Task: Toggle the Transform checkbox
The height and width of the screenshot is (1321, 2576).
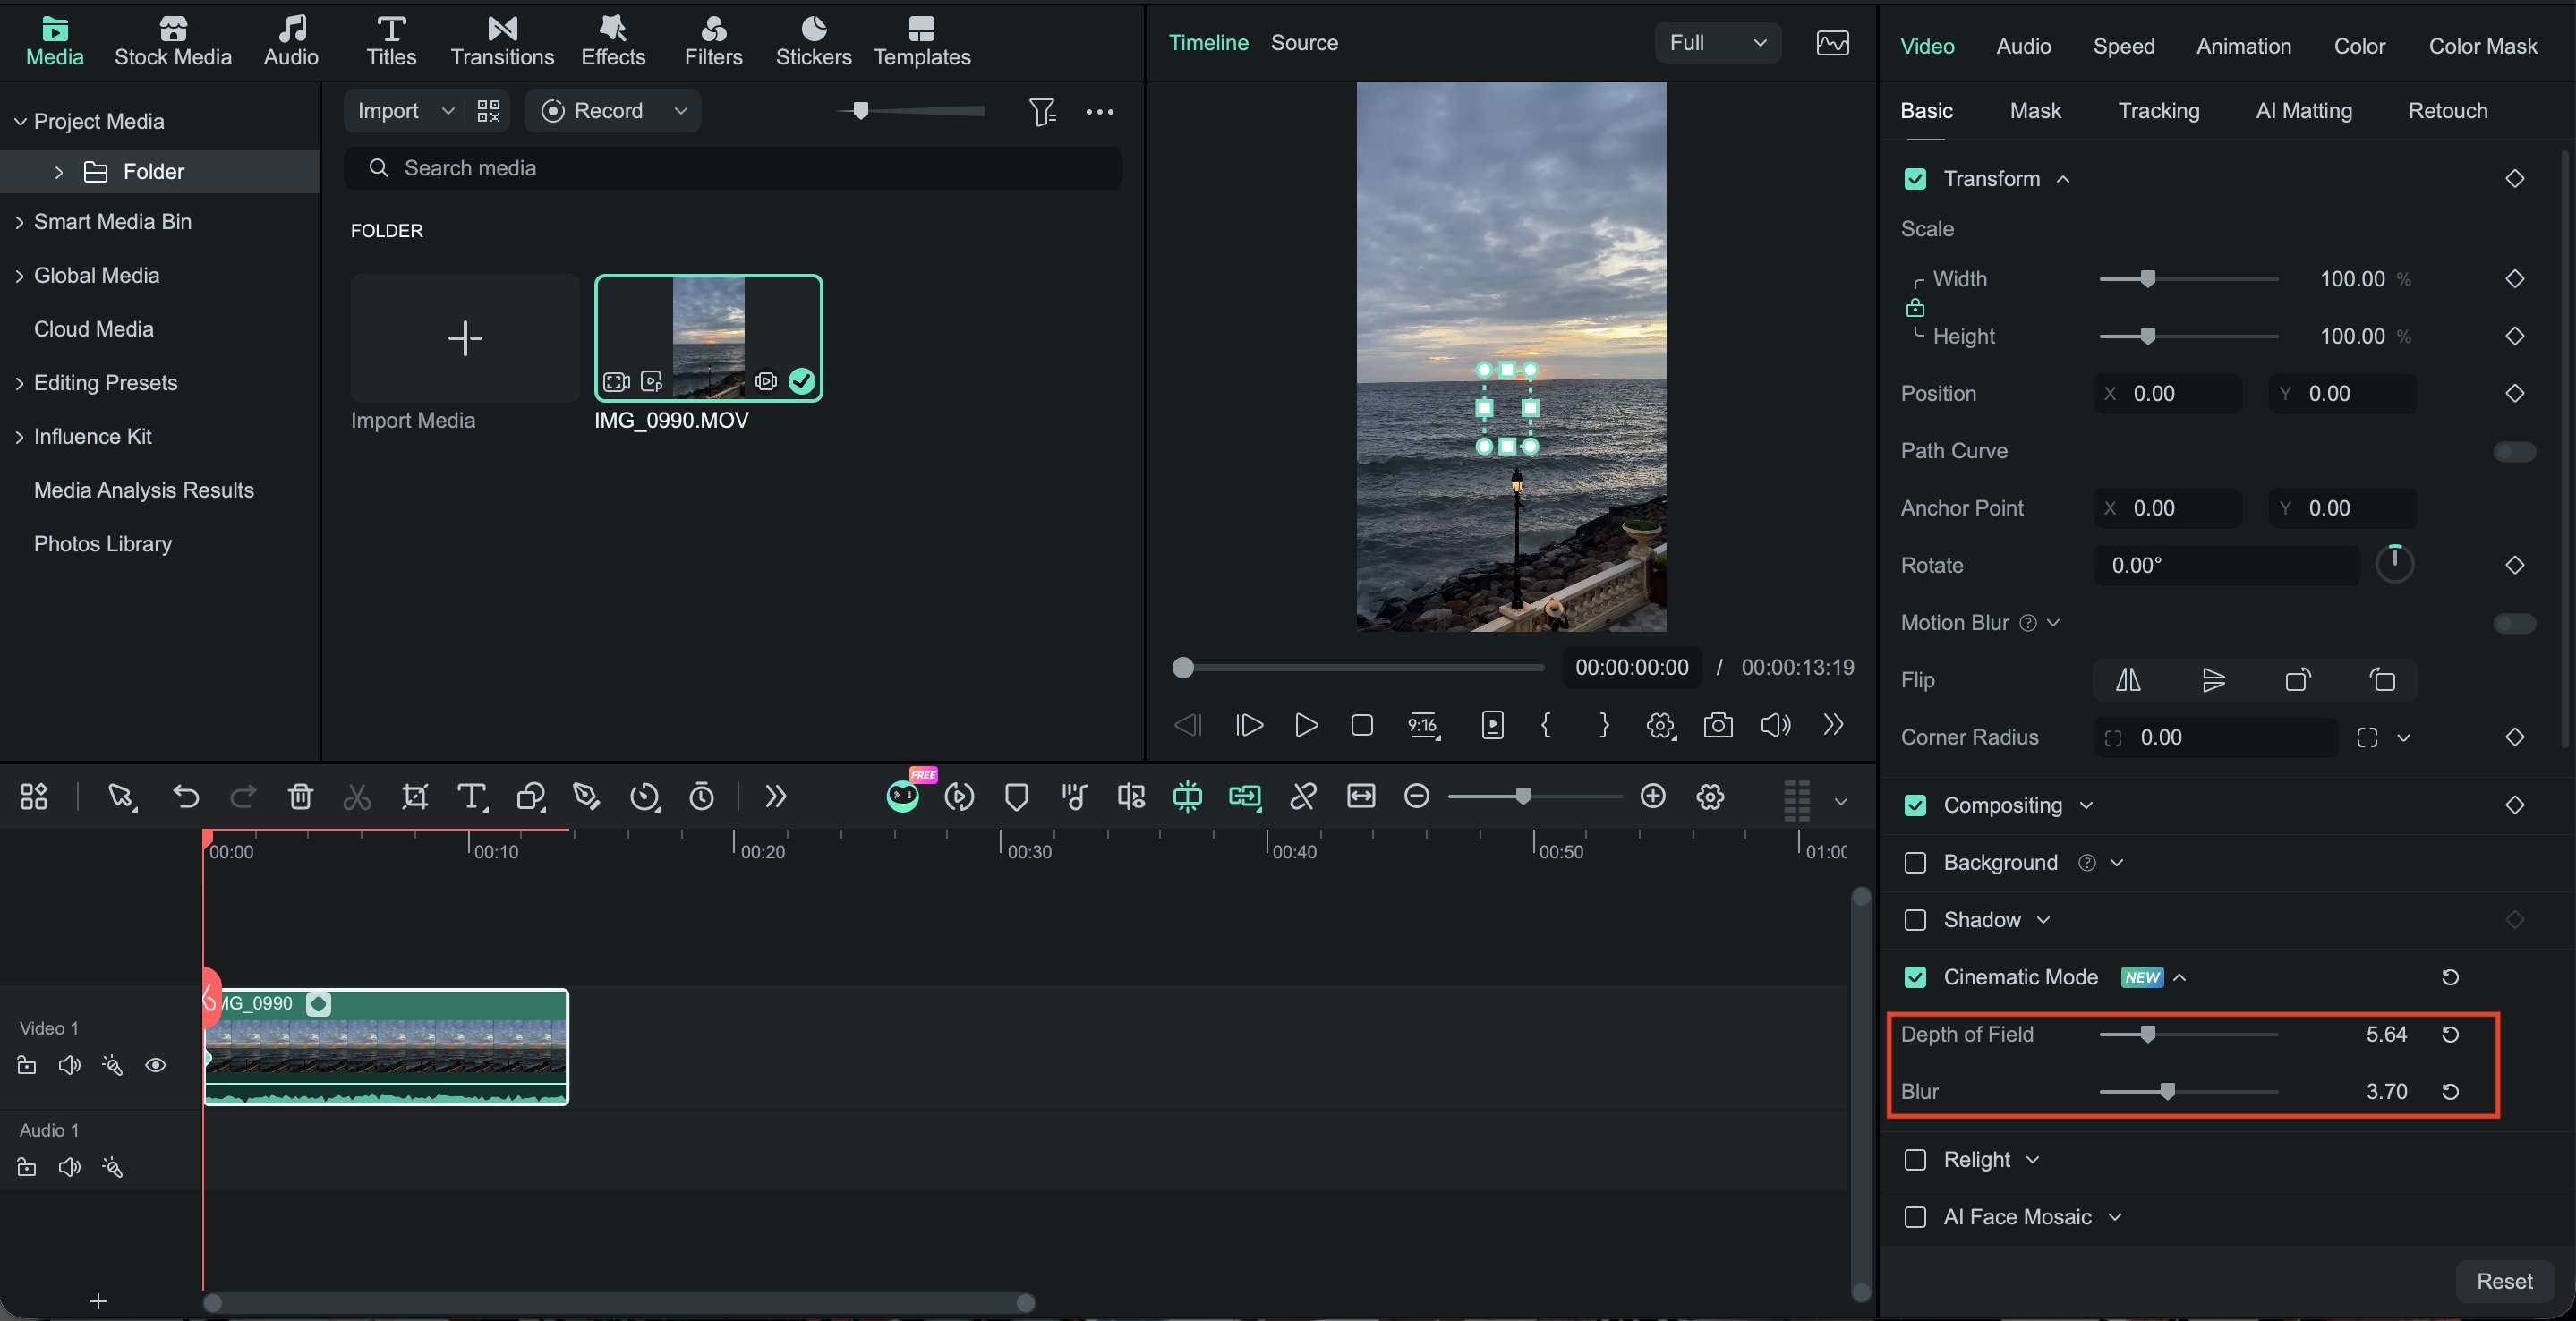Action: (x=1915, y=179)
